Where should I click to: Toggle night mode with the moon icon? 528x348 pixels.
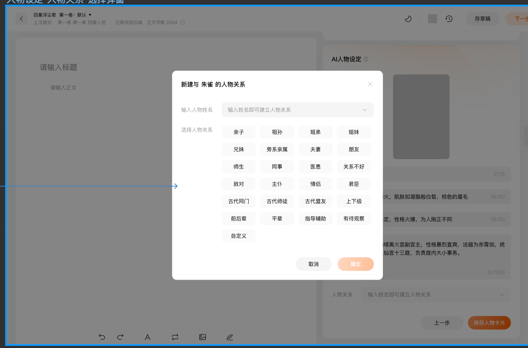coord(408,19)
